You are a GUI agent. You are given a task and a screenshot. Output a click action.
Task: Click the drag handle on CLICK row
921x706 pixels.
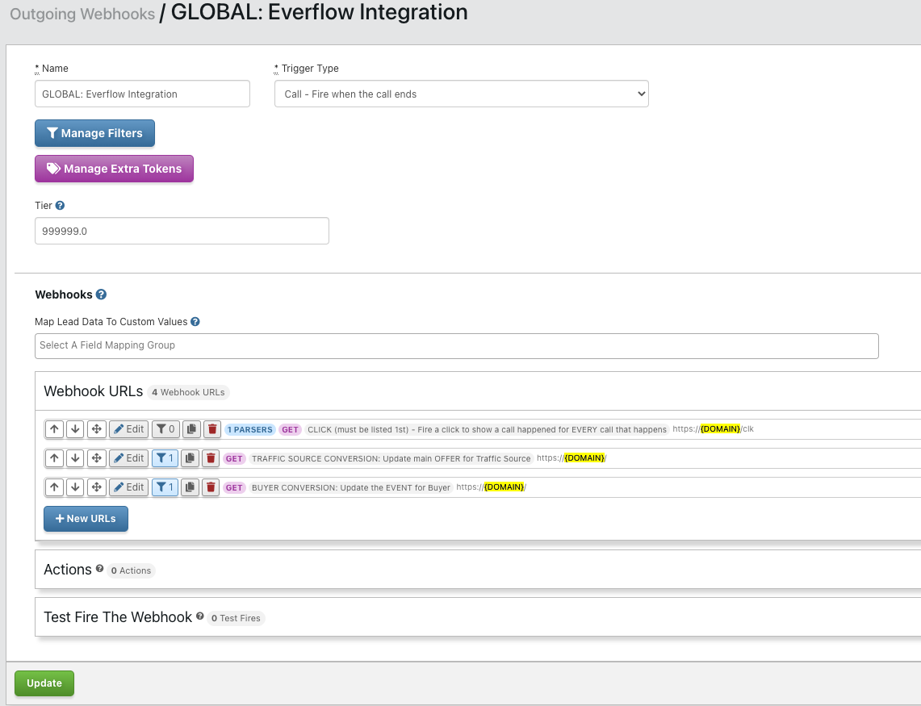coord(96,429)
